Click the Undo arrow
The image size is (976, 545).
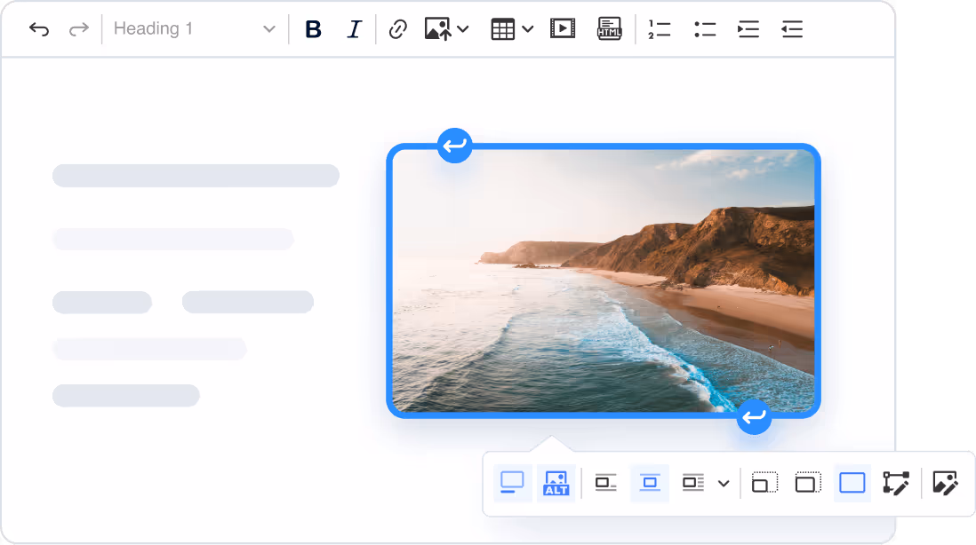(39, 29)
